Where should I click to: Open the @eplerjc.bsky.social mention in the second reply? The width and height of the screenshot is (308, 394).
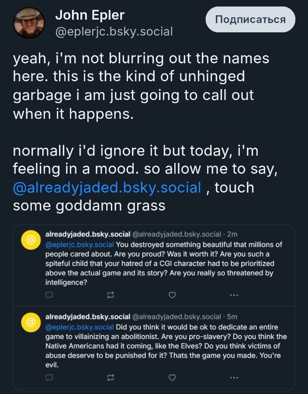[80, 327]
